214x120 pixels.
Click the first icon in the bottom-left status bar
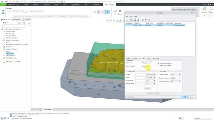coord(2,118)
